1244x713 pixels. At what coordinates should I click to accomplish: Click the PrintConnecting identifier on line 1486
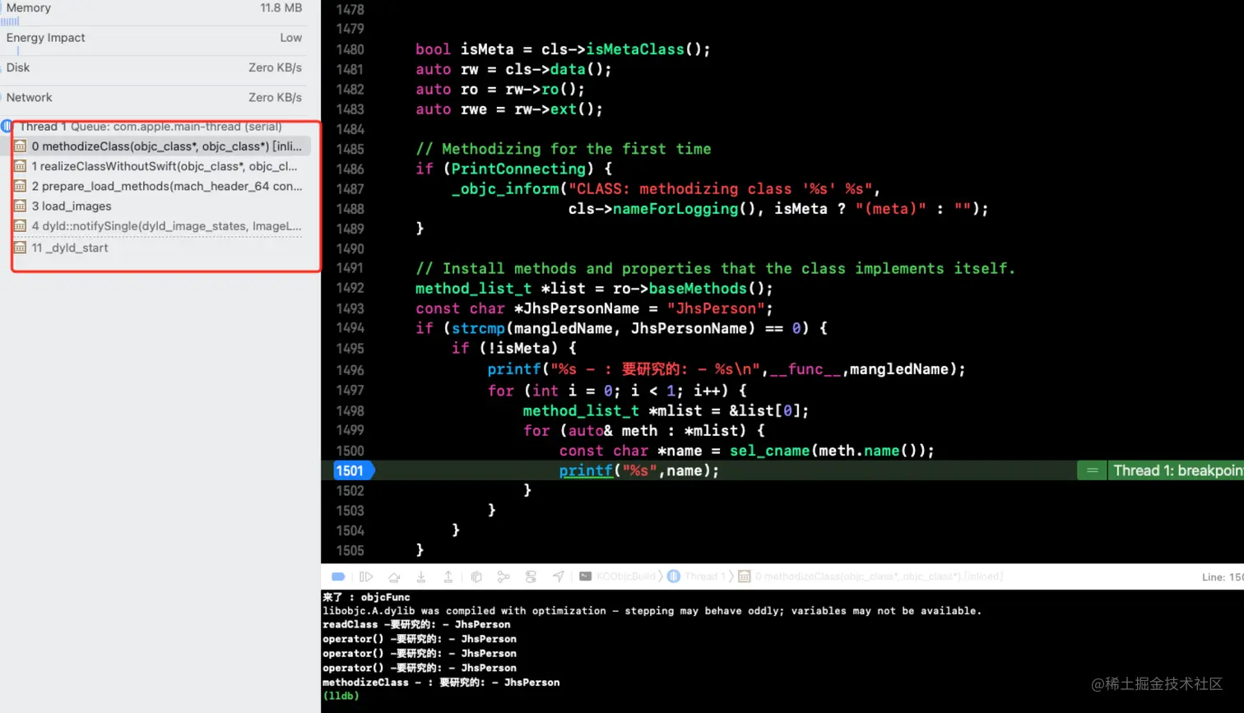pyautogui.click(x=518, y=169)
